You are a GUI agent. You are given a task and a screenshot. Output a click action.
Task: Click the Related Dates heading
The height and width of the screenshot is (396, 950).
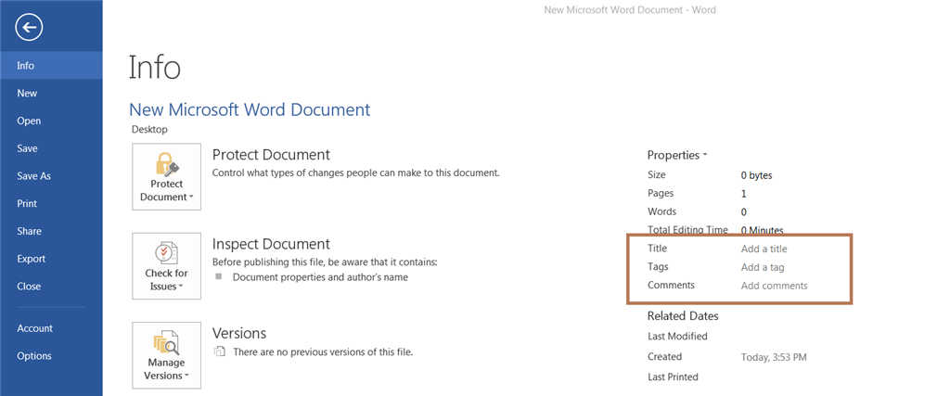click(x=683, y=316)
